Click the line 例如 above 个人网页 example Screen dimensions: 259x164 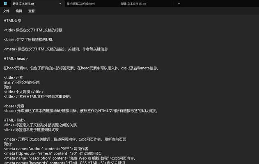coord(7,87)
